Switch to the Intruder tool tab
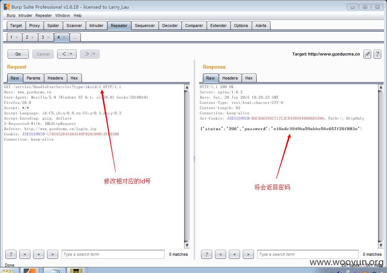 pos(97,25)
